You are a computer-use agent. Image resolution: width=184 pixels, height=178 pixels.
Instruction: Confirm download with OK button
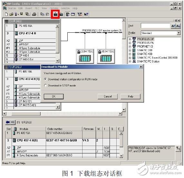coord(54,96)
